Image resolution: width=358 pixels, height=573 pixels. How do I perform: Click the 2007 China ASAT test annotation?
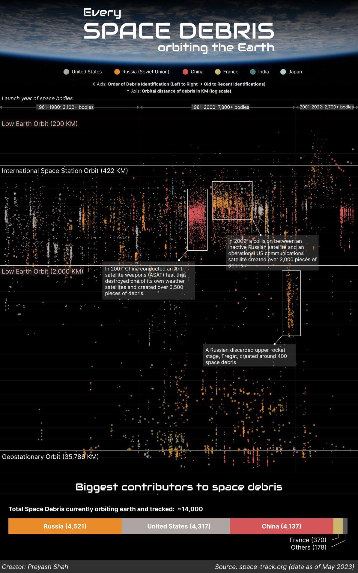click(149, 281)
